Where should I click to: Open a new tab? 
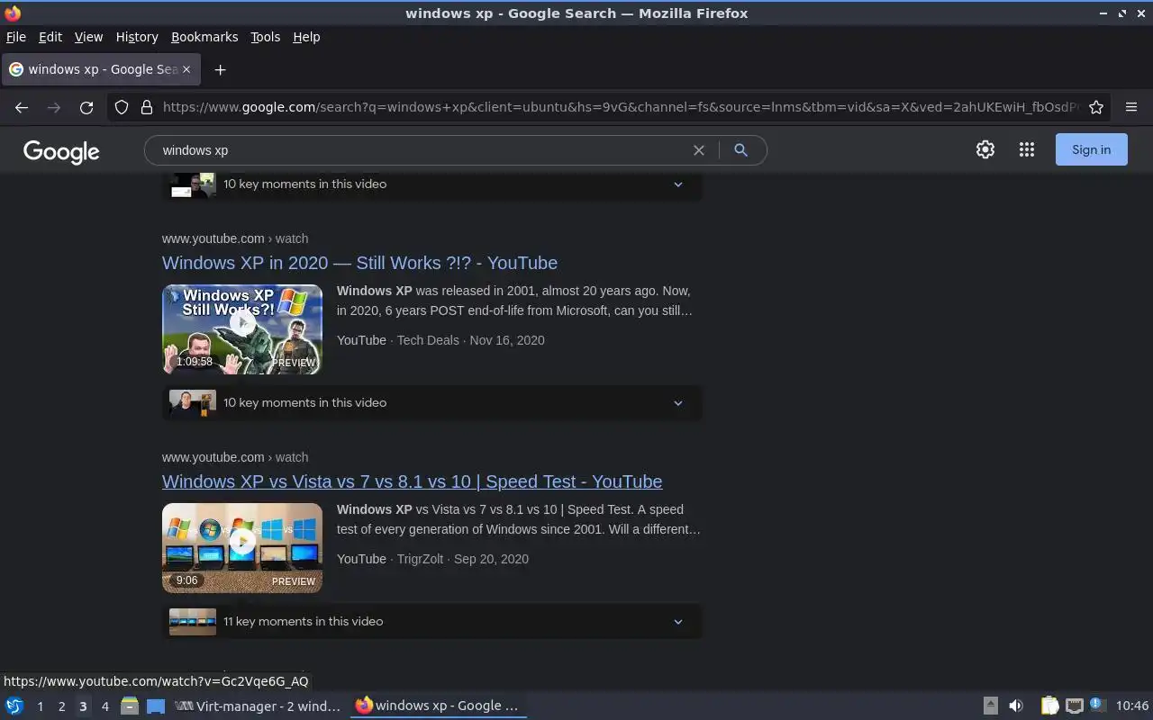click(220, 69)
